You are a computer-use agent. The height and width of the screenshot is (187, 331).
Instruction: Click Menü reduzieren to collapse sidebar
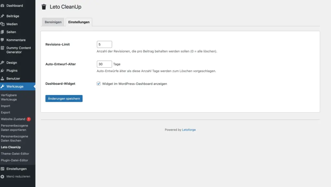pyautogui.click(x=18, y=176)
